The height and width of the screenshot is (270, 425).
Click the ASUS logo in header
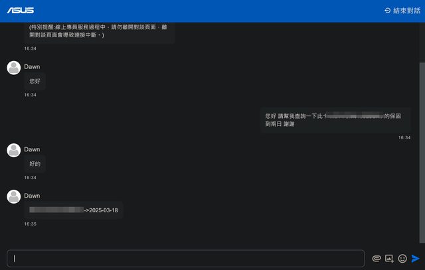21,10
